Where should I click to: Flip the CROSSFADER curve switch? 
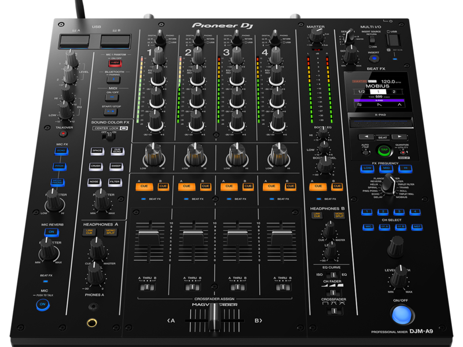pos(334,311)
